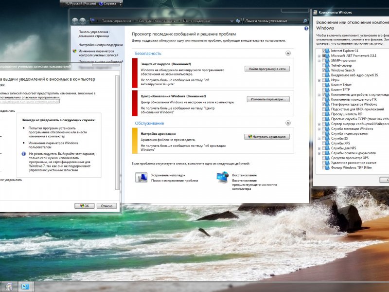The width and height of the screenshot is (389, 292).
Task: Uncheck Windows Search component
Action: (323, 70)
